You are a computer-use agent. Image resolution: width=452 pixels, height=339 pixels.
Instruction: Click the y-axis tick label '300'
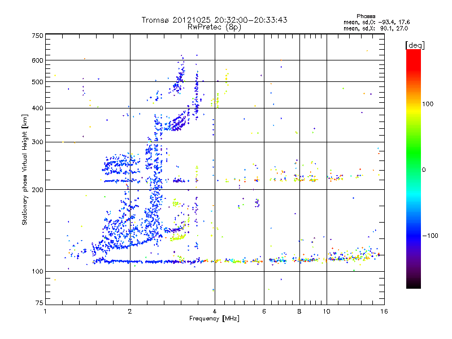(37, 142)
